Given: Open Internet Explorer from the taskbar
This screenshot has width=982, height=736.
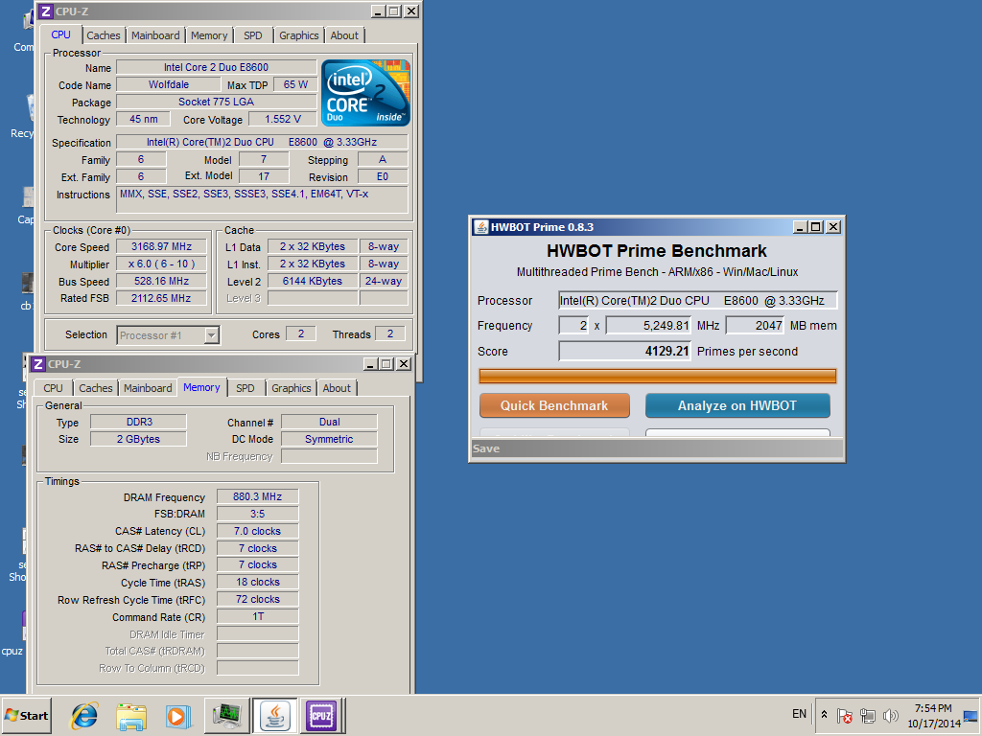Looking at the screenshot, I should click(x=84, y=715).
